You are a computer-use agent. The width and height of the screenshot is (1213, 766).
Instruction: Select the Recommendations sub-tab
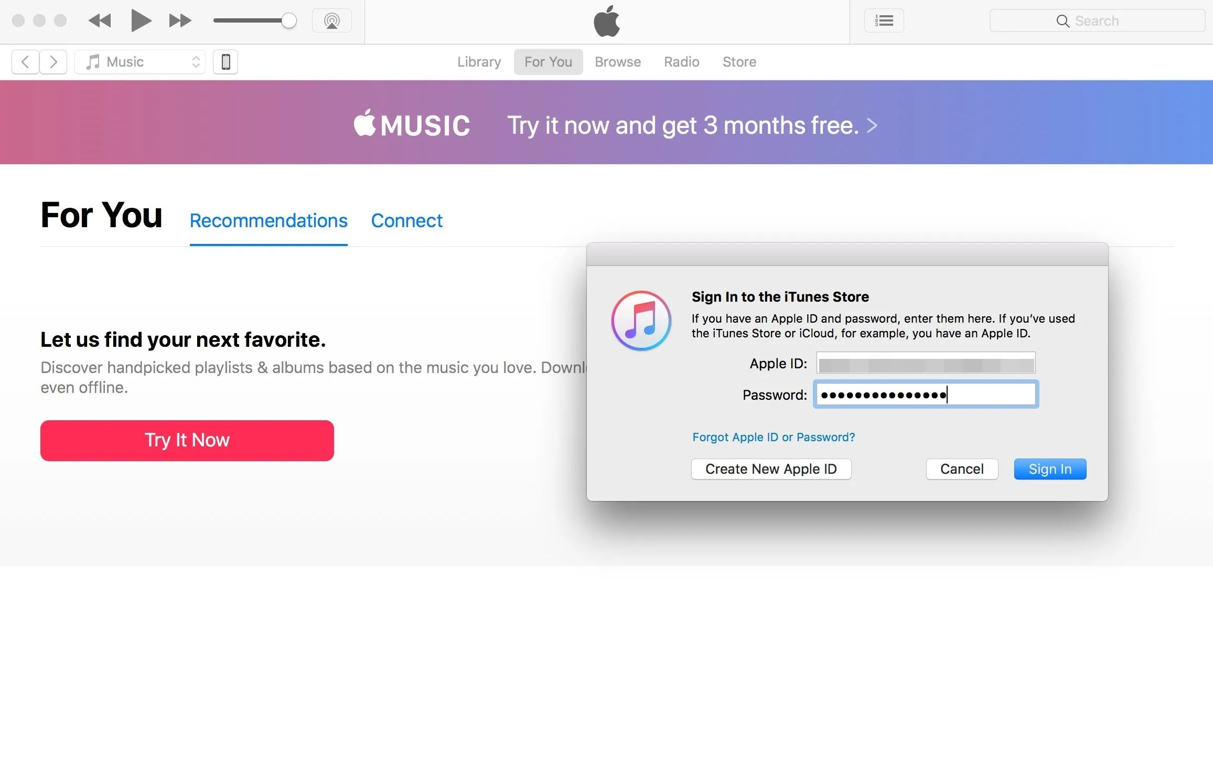[x=269, y=220]
